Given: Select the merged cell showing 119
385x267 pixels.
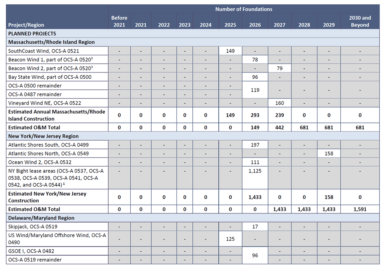Looking at the screenshot, I should 255,90.
